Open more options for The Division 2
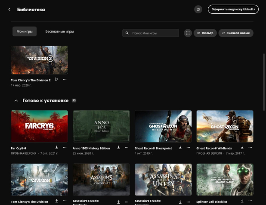266x205 pixels. (65, 79)
